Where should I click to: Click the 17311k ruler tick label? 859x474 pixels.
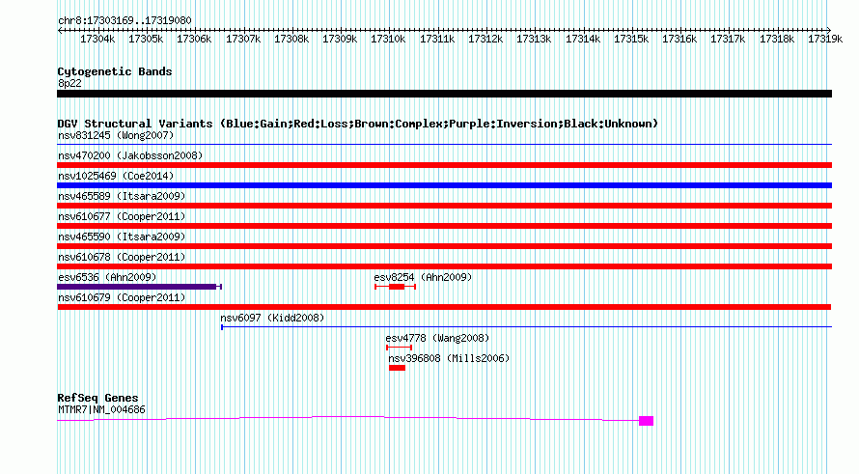click(437, 40)
